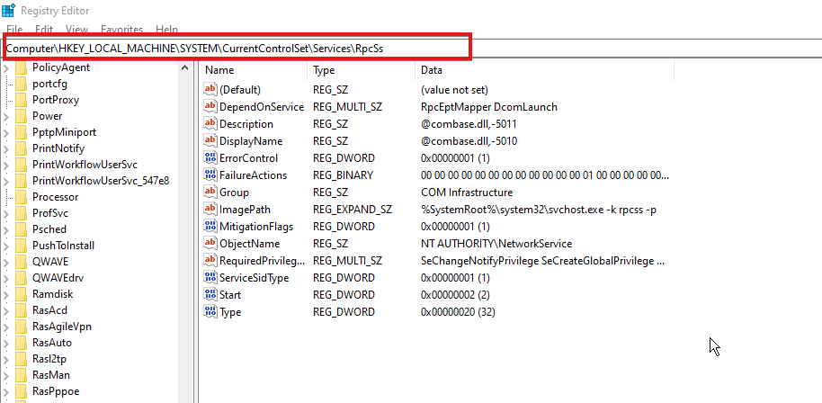Expand the Ramdisk key

click(5, 294)
